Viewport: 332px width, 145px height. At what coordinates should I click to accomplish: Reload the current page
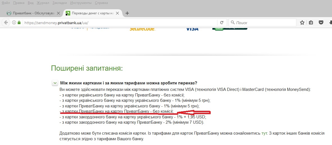coord(222,23)
